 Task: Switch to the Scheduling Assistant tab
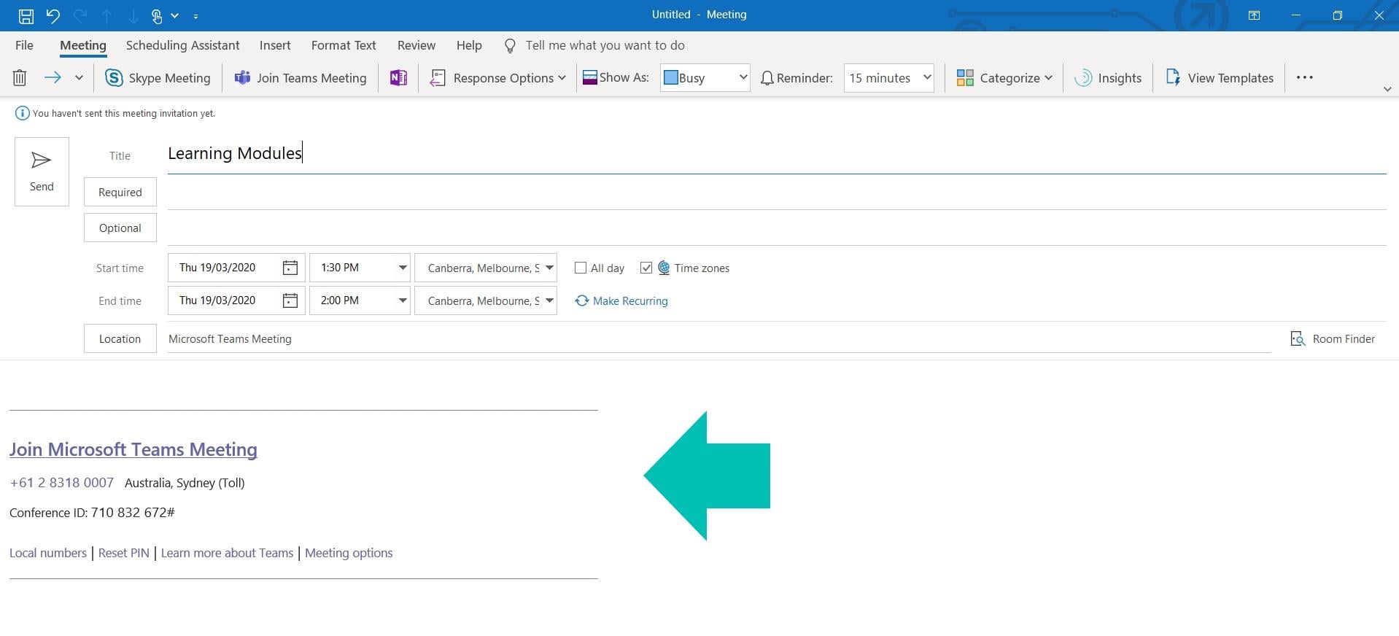(x=182, y=45)
